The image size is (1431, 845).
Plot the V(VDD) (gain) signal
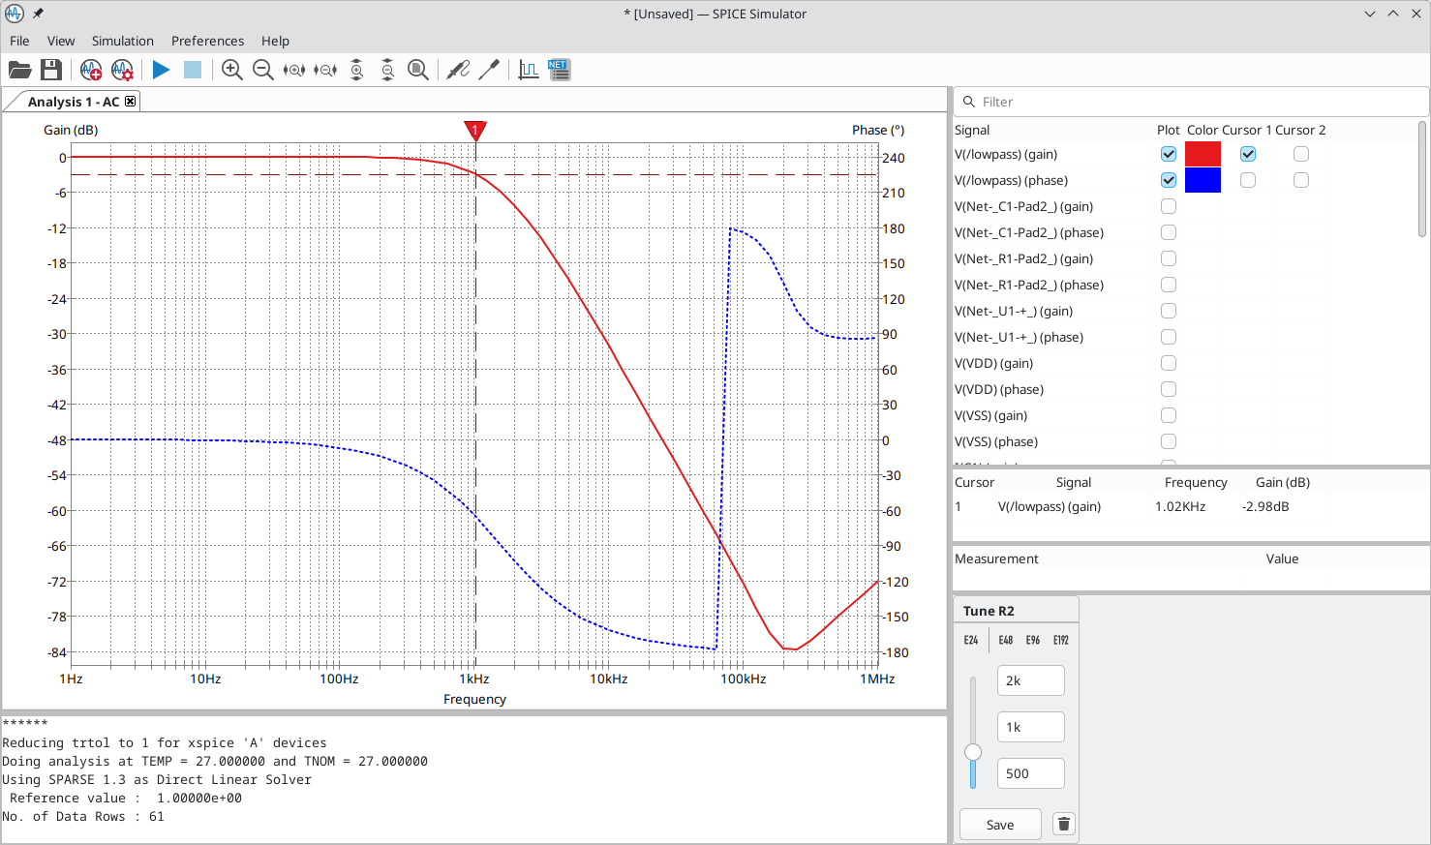[1169, 363]
